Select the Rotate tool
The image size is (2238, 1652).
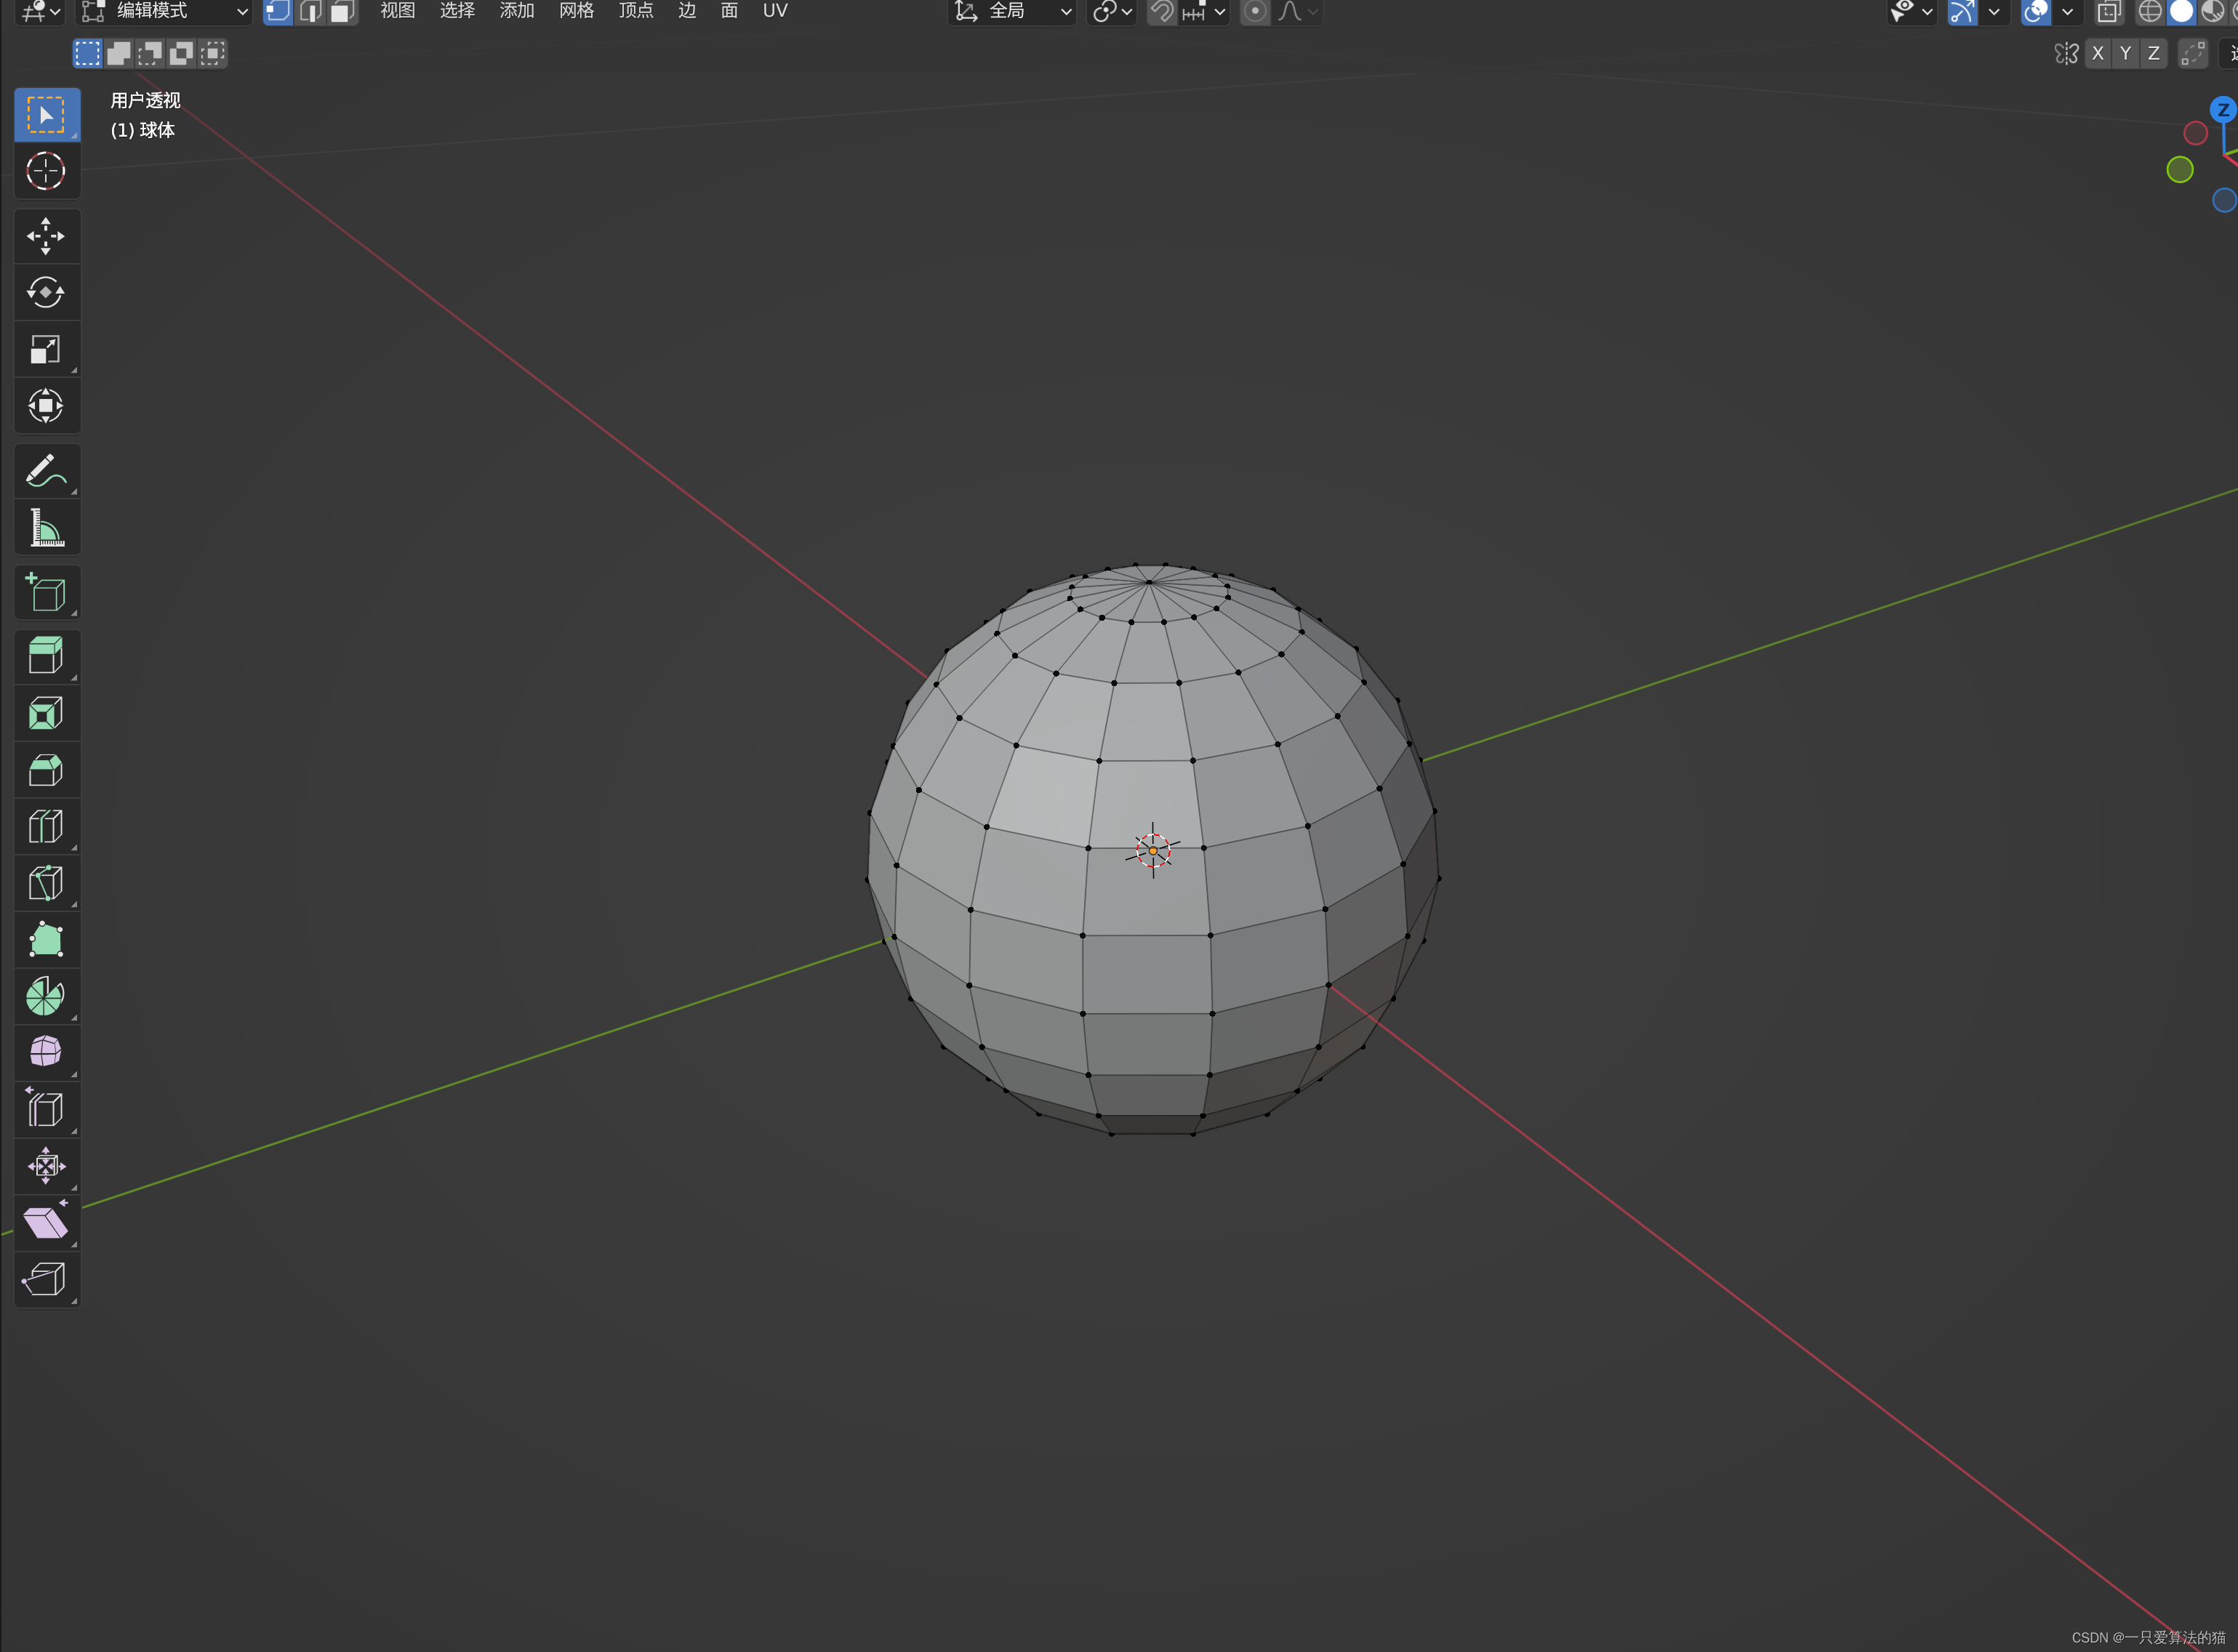click(45, 293)
